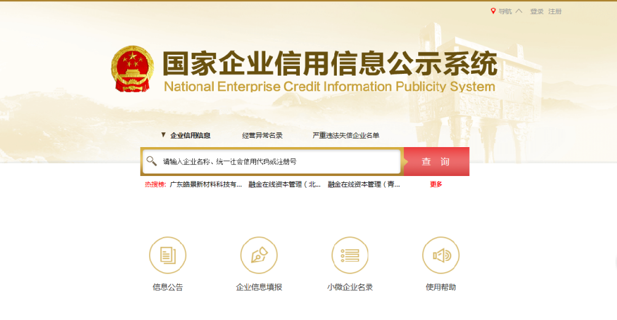Collapse navigation using the 导航 chevron arrow
Viewport: 617px width, 320px height.
coord(519,11)
